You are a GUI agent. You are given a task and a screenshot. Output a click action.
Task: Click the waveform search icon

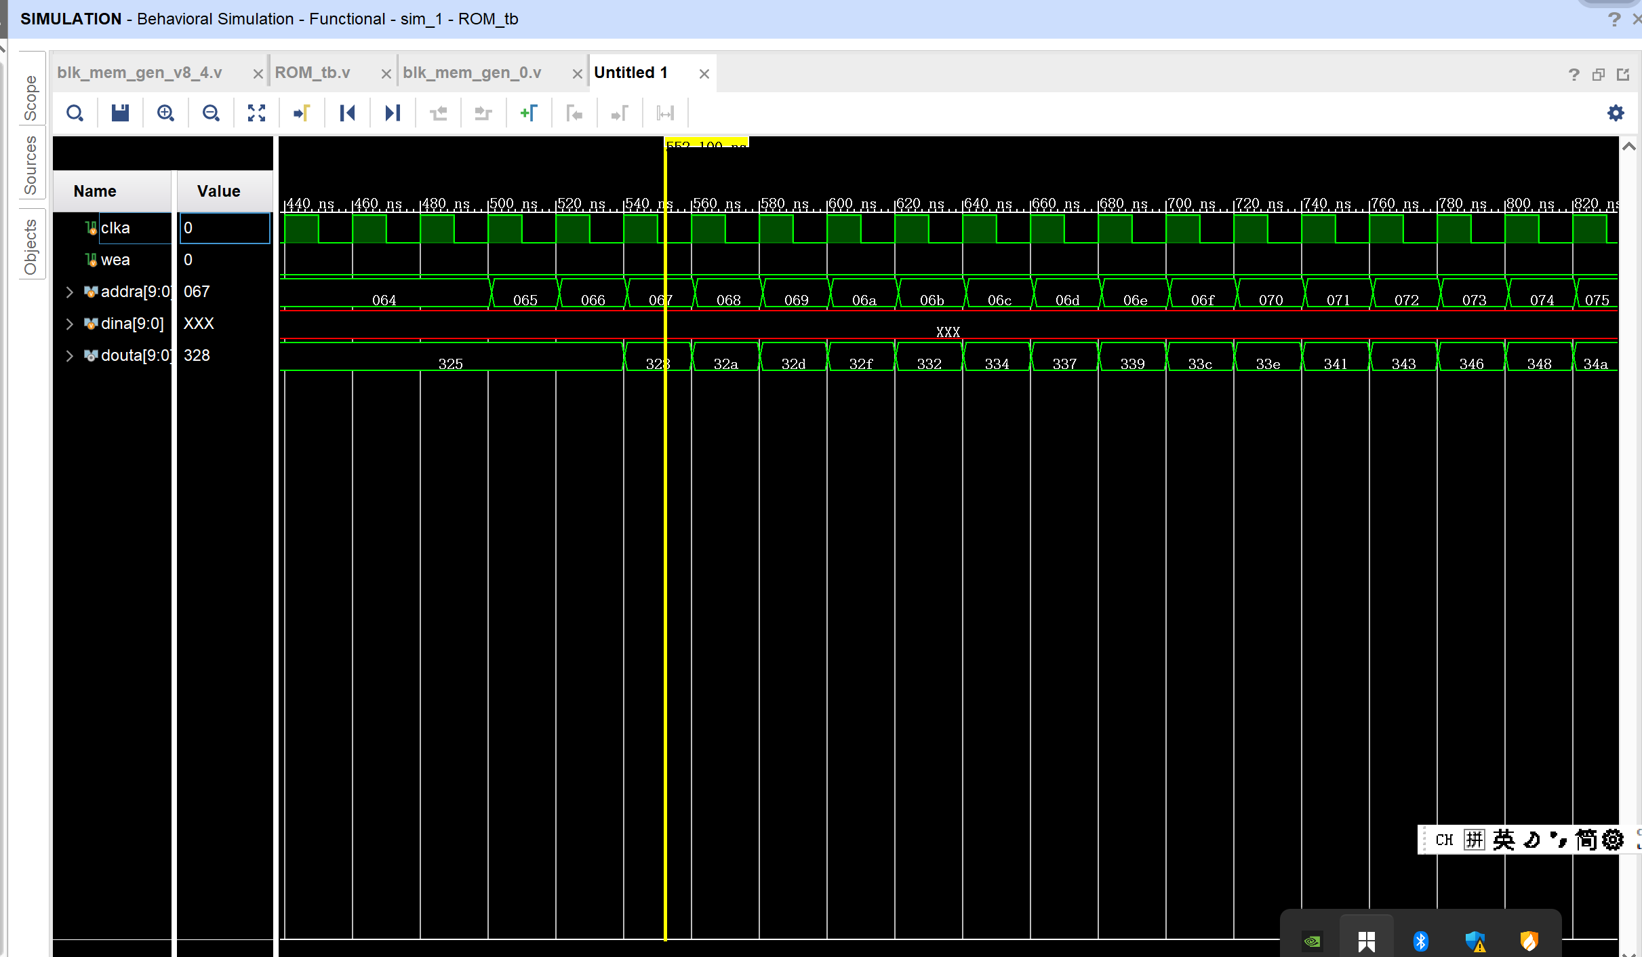75,113
